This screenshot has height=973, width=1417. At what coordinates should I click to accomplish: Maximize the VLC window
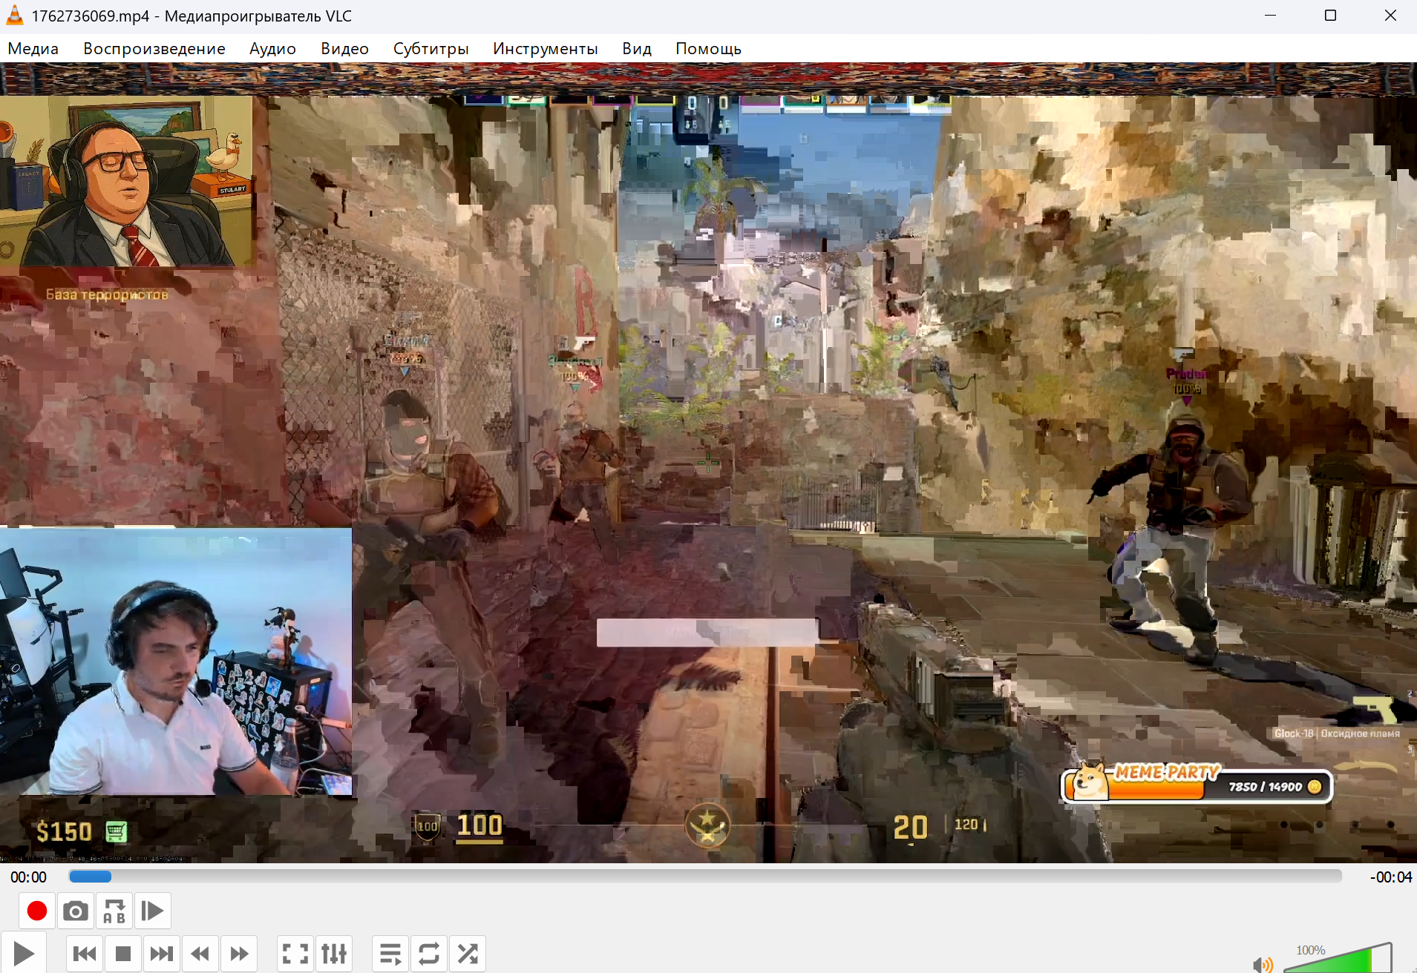tap(1330, 16)
